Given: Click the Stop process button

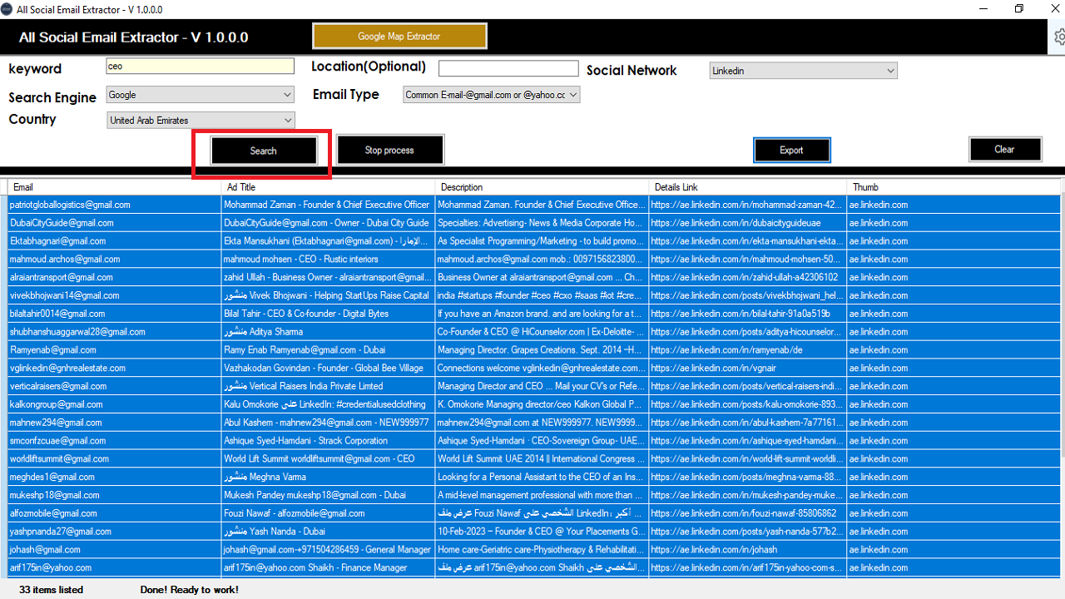Looking at the screenshot, I should point(389,150).
